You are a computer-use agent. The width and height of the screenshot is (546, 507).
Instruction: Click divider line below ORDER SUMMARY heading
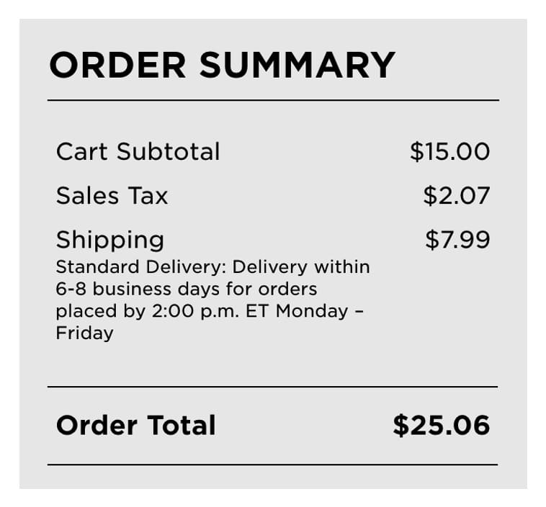(272, 100)
